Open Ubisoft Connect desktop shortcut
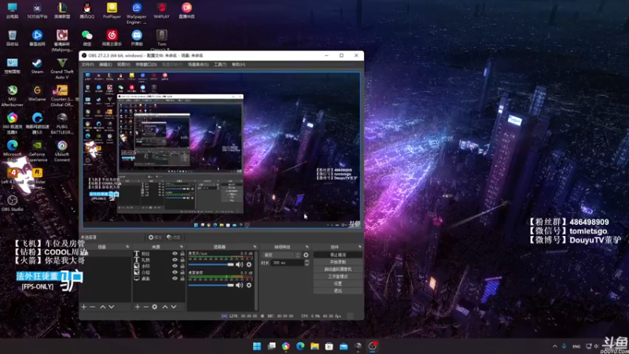The image size is (629, 354). (x=62, y=151)
